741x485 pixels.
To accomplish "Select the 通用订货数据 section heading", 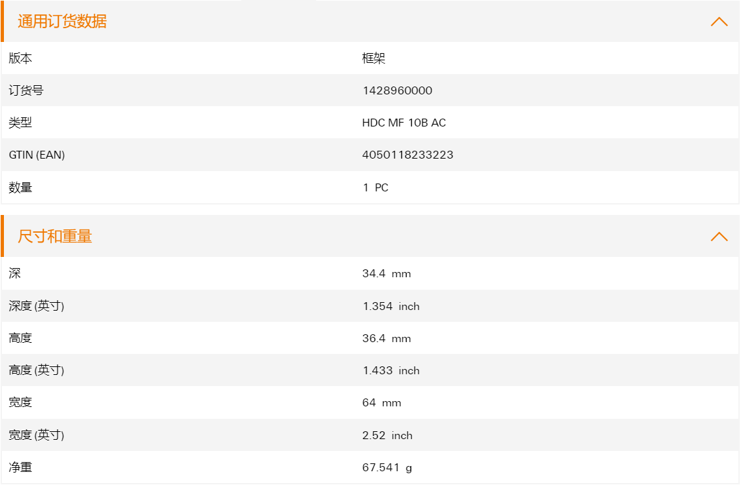I will tap(62, 21).
